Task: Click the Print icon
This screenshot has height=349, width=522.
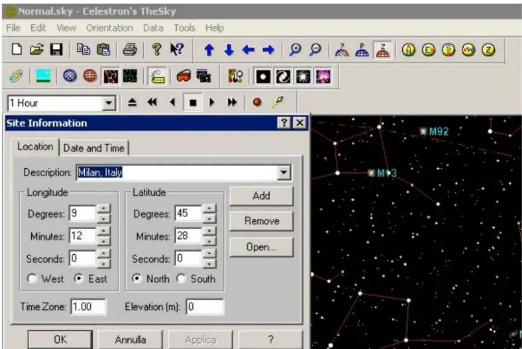Action: click(x=129, y=50)
